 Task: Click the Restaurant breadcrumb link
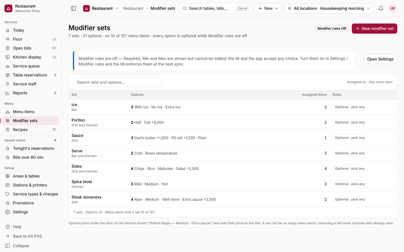133,9
